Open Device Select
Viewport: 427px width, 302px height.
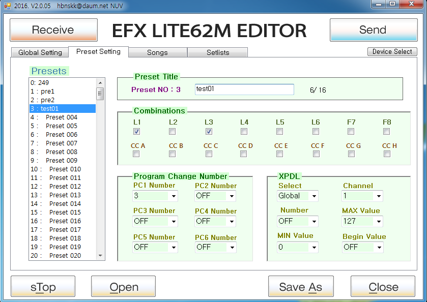click(392, 52)
